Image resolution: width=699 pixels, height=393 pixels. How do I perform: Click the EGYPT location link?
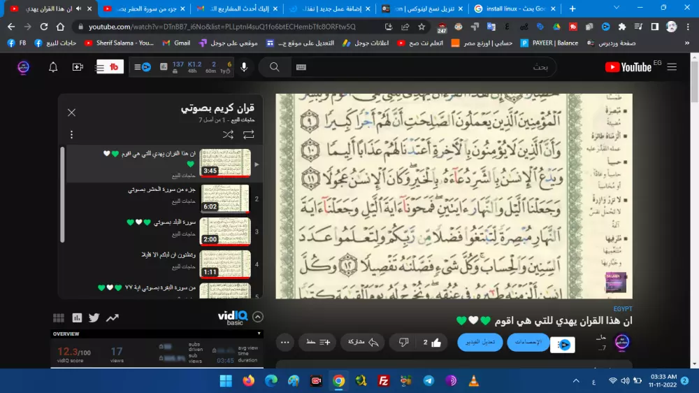click(623, 308)
